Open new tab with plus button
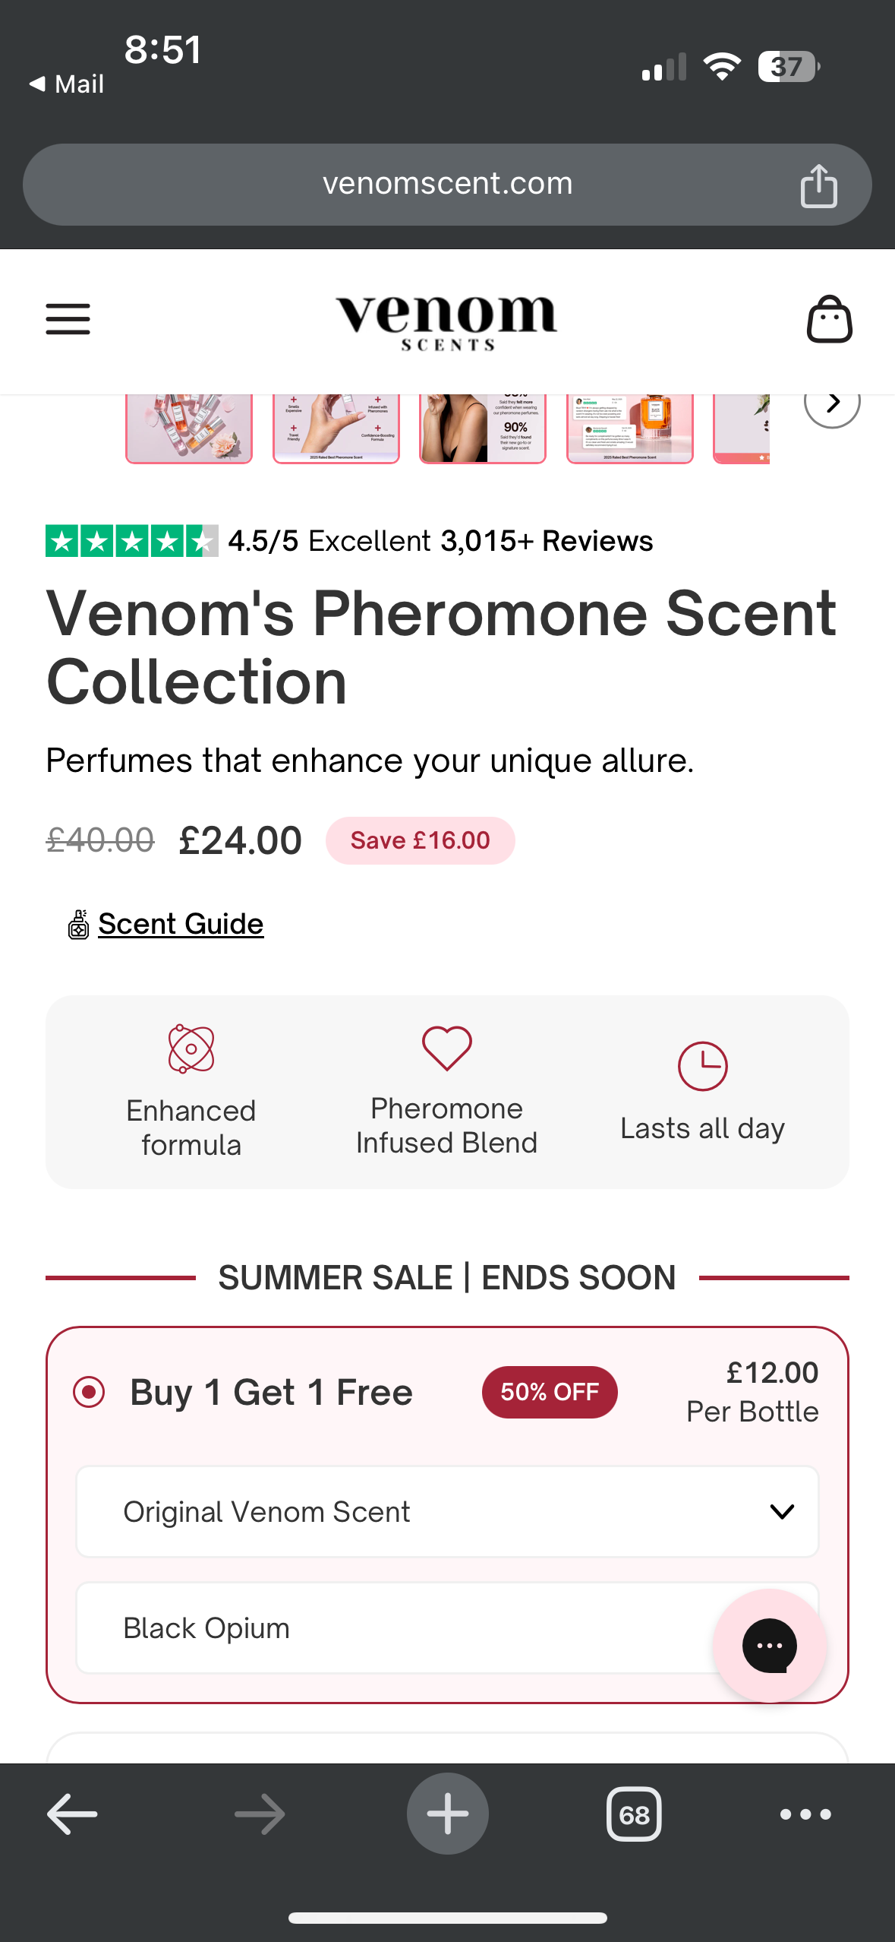895x1942 pixels. (x=447, y=1814)
